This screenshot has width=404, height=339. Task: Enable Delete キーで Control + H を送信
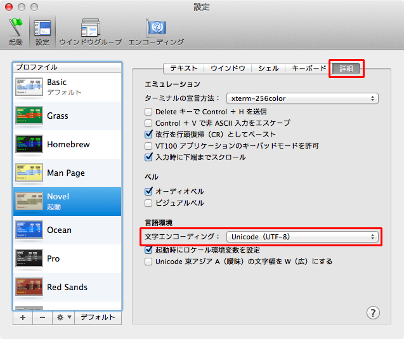tap(148, 112)
